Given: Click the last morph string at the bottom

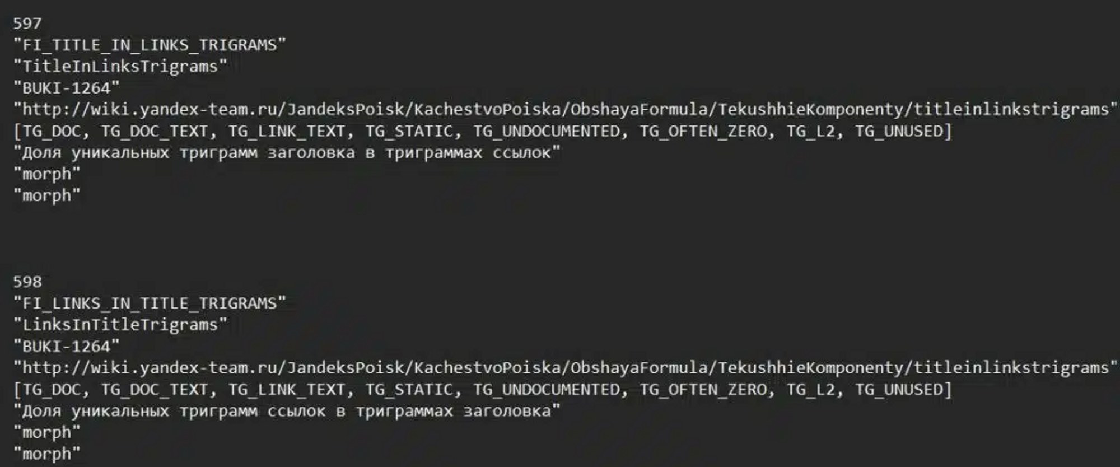Looking at the screenshot, I should tap(47, 454).
